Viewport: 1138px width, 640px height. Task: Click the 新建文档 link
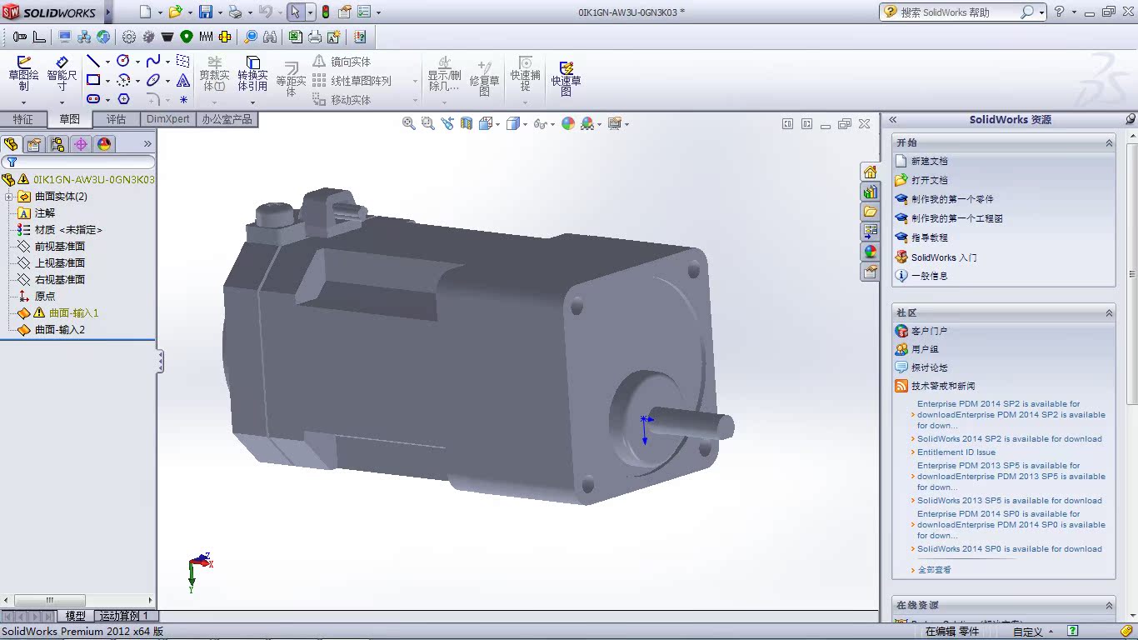[x=929, y=162]
